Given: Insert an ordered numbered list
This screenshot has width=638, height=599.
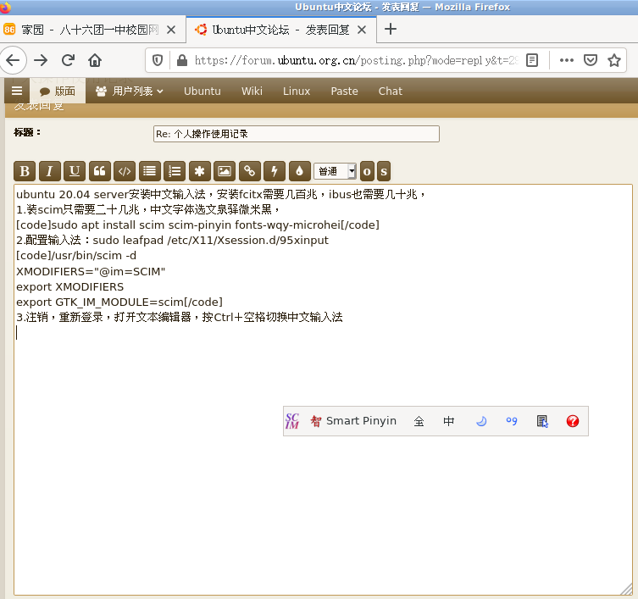Looking at the screenshot, I should (175, 171).
